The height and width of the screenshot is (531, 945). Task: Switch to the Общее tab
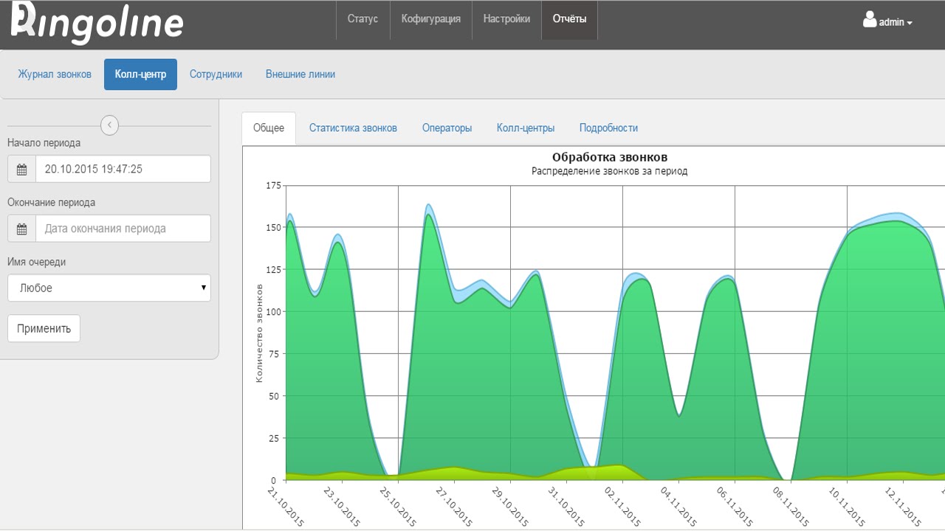click(x=269, y=128)
